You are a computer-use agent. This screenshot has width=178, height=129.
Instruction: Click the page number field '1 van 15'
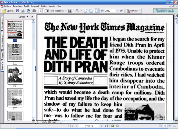click(x=89, y=126)
